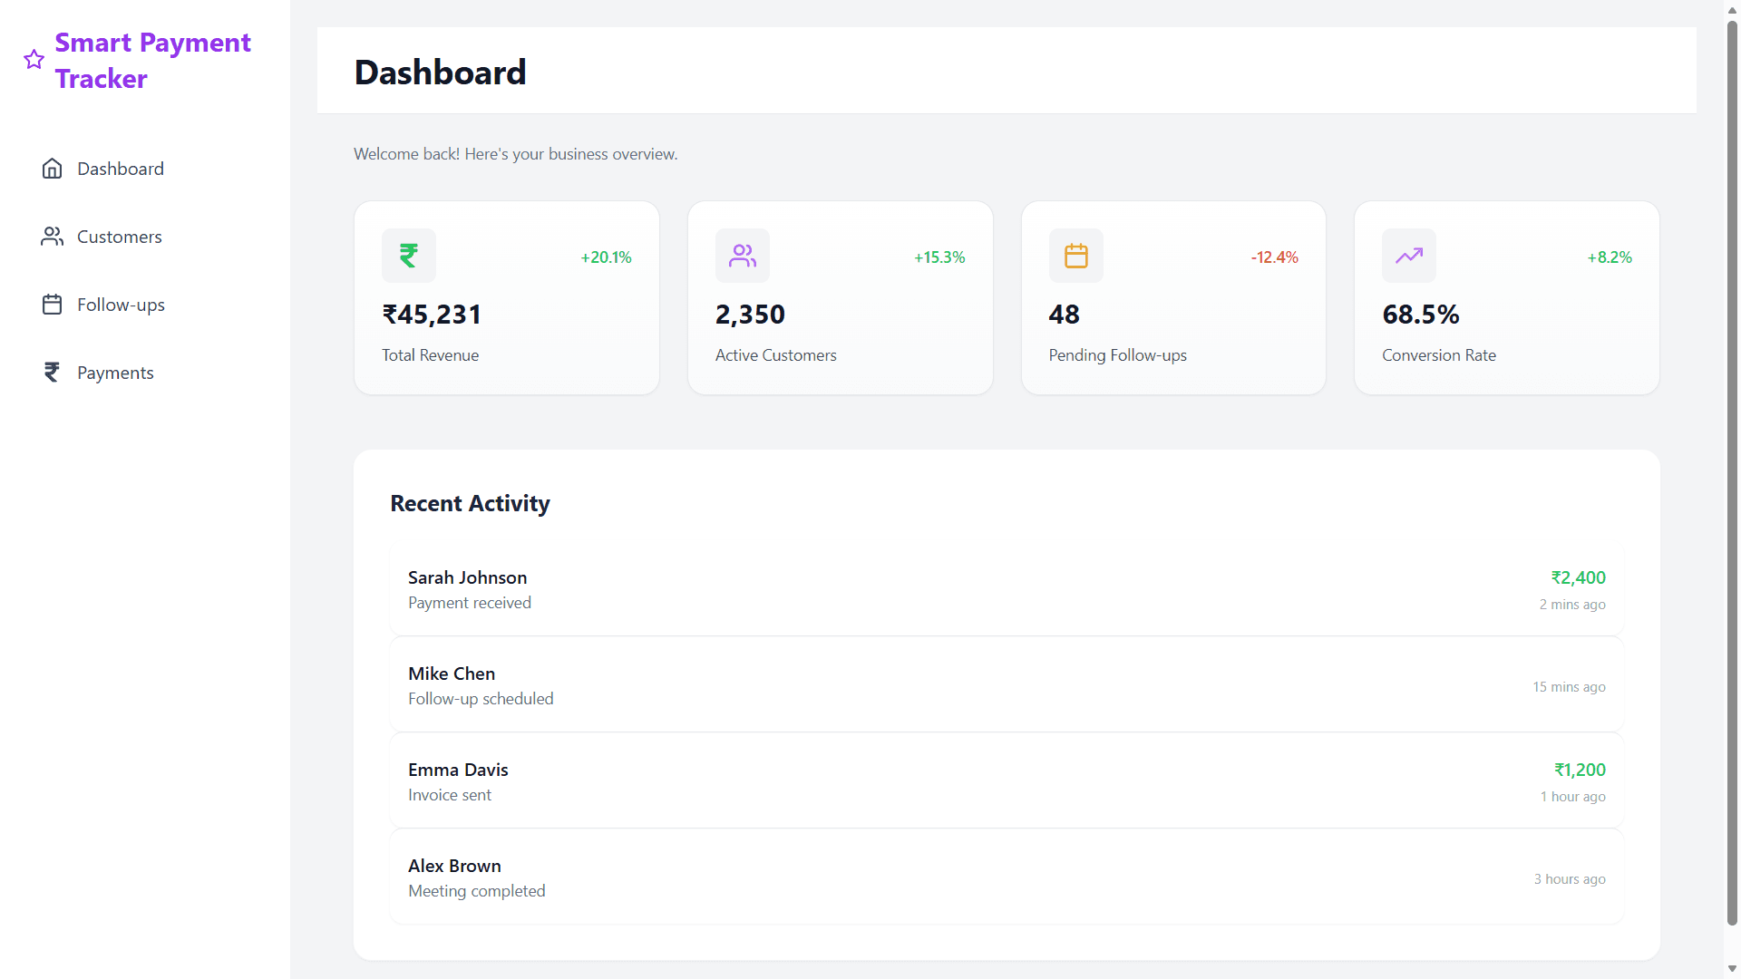This screenshot has height=979, width=1741.
Task: Click the Dashboard home icon
Action: tap(52, 169)
